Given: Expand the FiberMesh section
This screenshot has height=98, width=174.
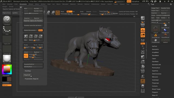Looking at the screenshot, I should click(155, 62).
